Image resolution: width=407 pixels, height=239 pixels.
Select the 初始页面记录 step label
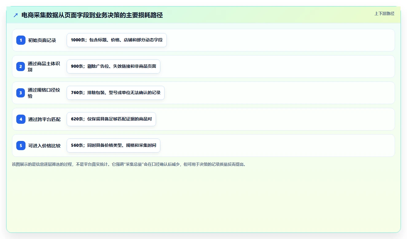[x=42, y=40]
